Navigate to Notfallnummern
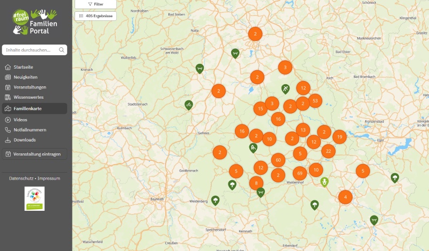This screenshot has width=429, height=251. [x=29, y=130]
